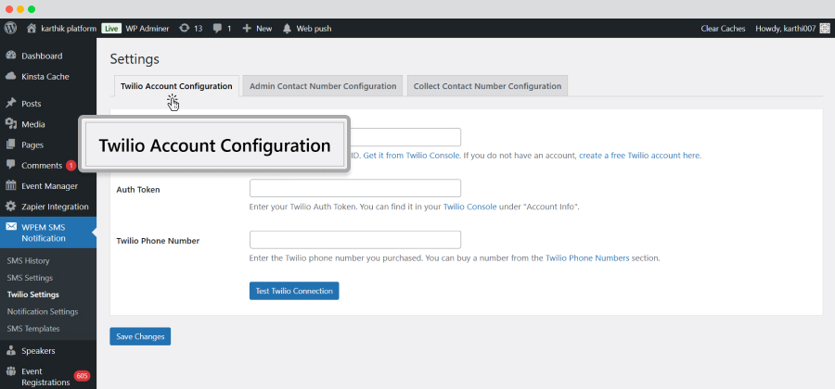Open the Twilio Console link under Auth Token
Viewport: 835px width, 389px height.
coord(469,207)
